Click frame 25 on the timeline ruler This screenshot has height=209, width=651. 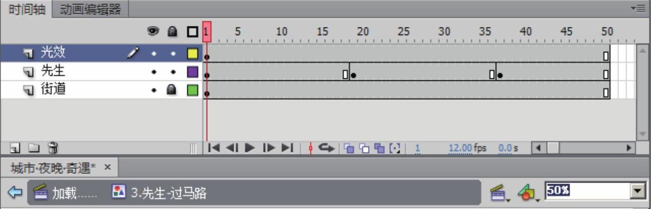pyautogui.click(x=403, y=32)
